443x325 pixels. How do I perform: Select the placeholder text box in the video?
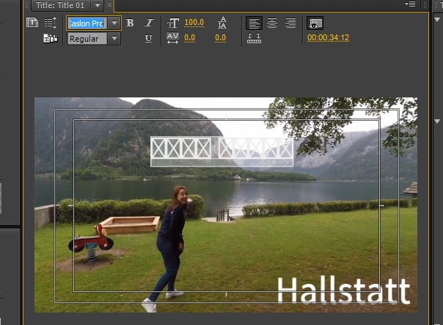[x=221, y=152]
